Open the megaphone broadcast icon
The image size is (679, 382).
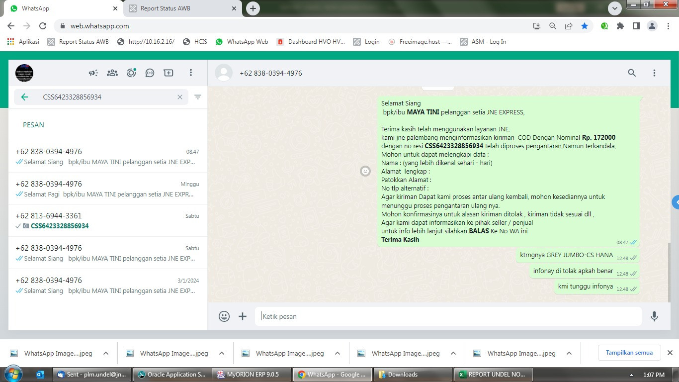(93, 73)
